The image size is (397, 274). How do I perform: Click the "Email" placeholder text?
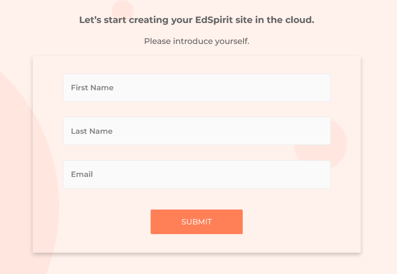[82, 174]
